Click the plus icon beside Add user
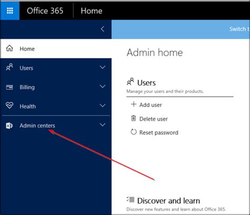The height and width of the screenshot is (215, 250). (133, 104)
